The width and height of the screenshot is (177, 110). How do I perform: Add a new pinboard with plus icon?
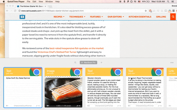101,62
